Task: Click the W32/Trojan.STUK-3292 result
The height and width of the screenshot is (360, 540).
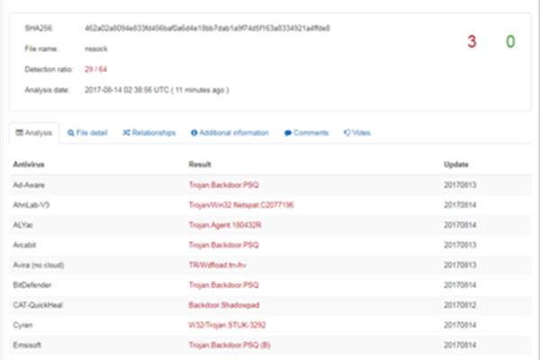Action: point(228,325)
